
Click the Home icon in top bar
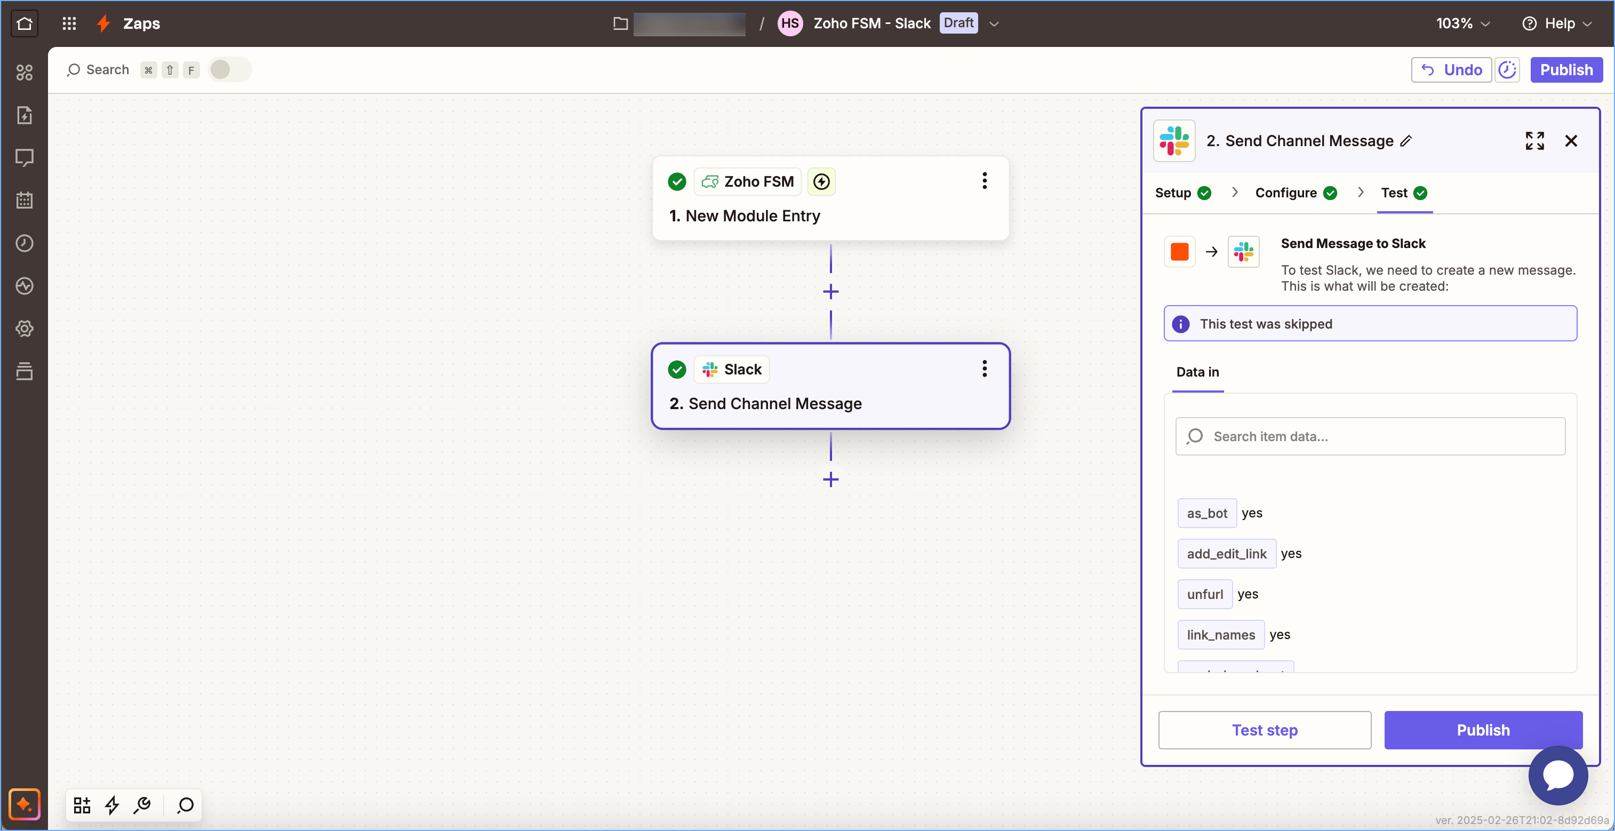coord(25,23)
